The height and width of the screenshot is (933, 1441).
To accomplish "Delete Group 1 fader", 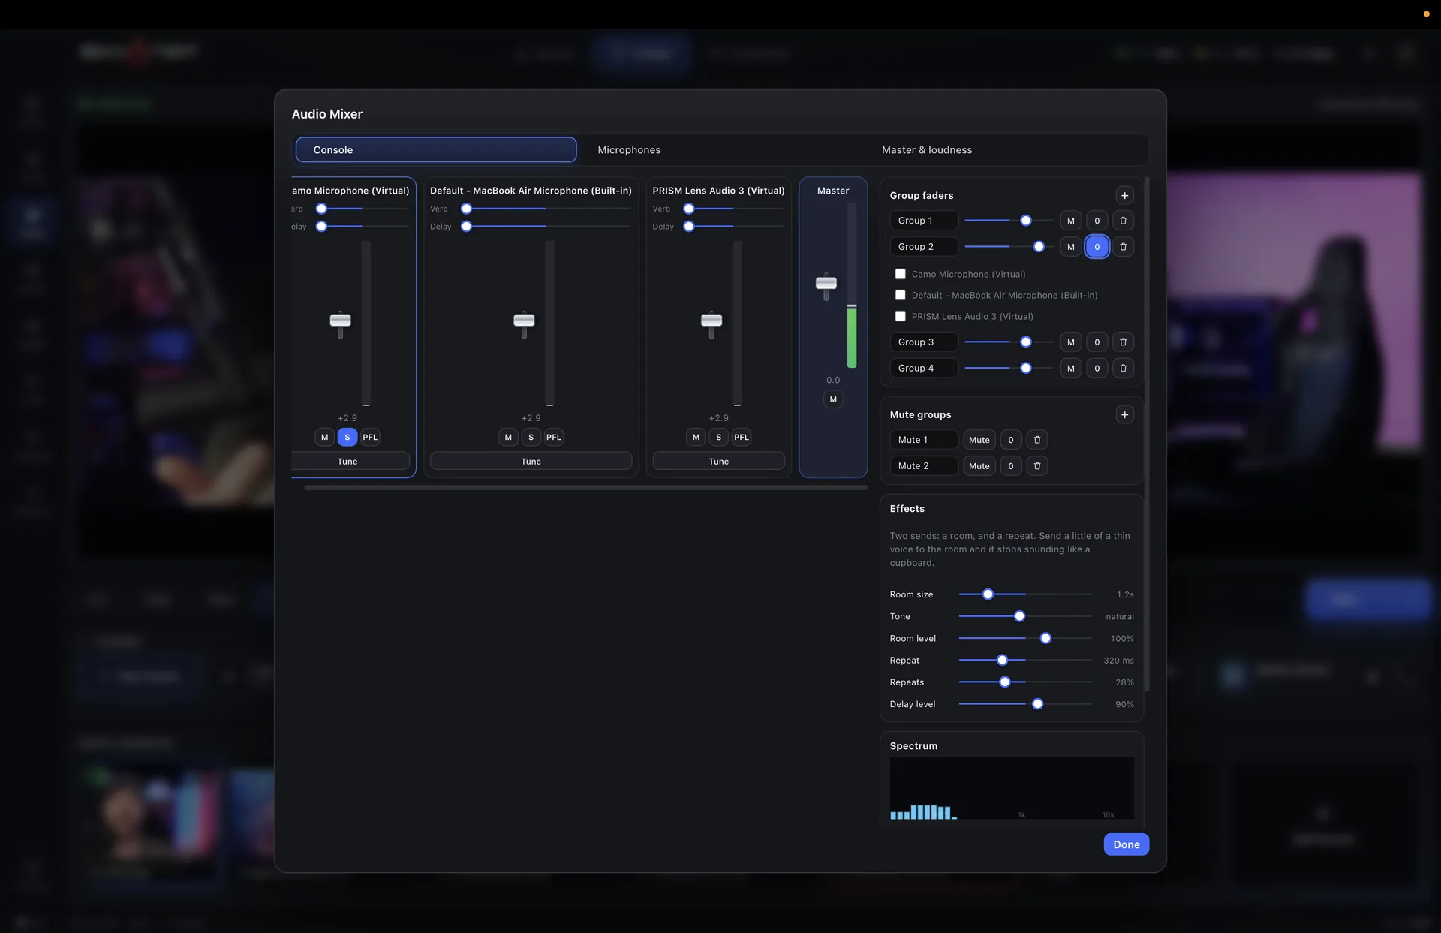I will [1123, 221].
